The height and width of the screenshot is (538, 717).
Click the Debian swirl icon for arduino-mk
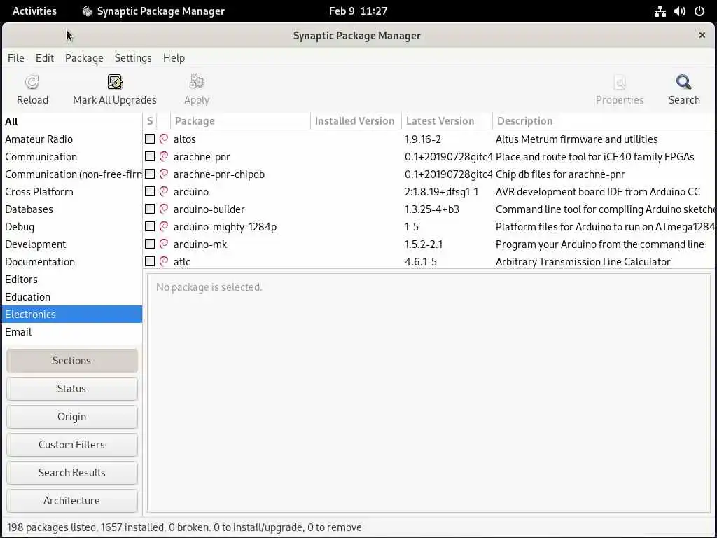pyautogui.click(x=164, y=244)
